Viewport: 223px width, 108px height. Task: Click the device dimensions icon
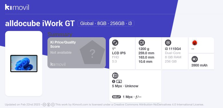(142, 43)
